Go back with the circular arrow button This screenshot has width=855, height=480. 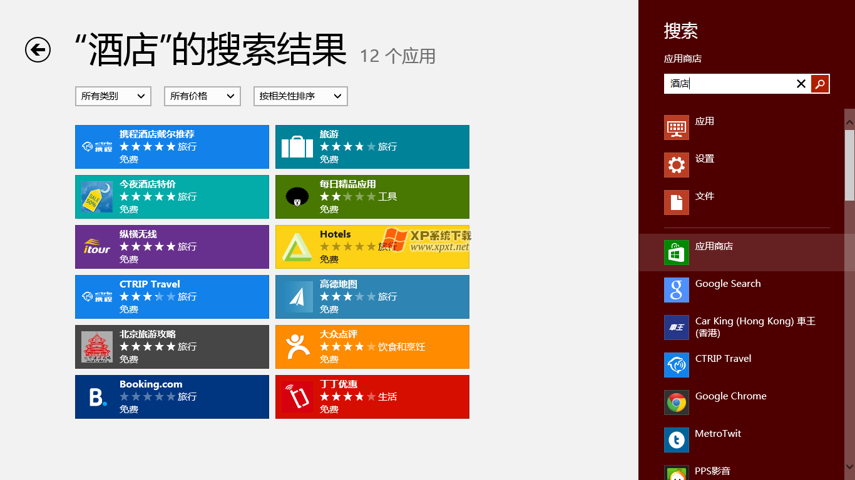point(38,49)
